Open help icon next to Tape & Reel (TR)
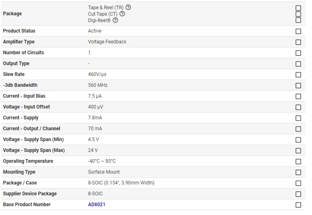The height and width of the screenshot is (215, 312). pos(128,7)
